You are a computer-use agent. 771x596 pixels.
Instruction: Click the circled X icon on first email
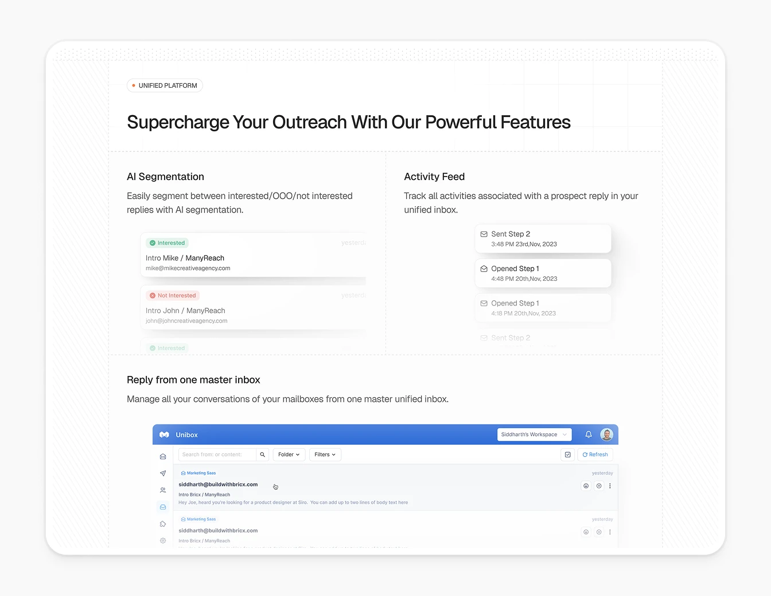coord(599,486)
